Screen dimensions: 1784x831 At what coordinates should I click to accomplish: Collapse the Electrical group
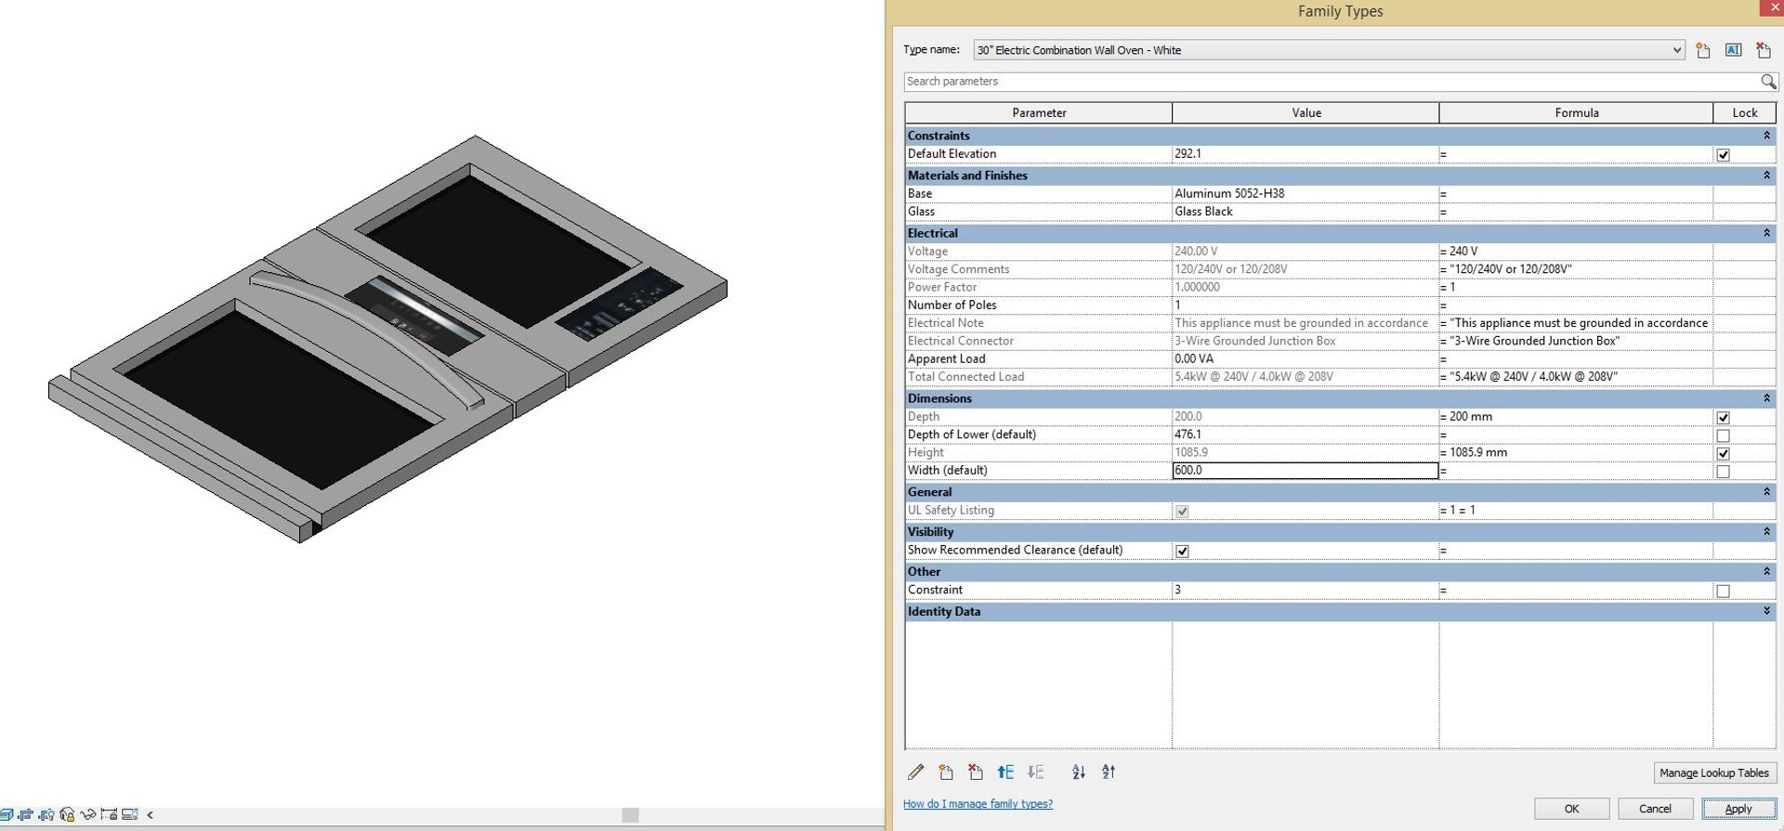click(x=1766, y=233)
